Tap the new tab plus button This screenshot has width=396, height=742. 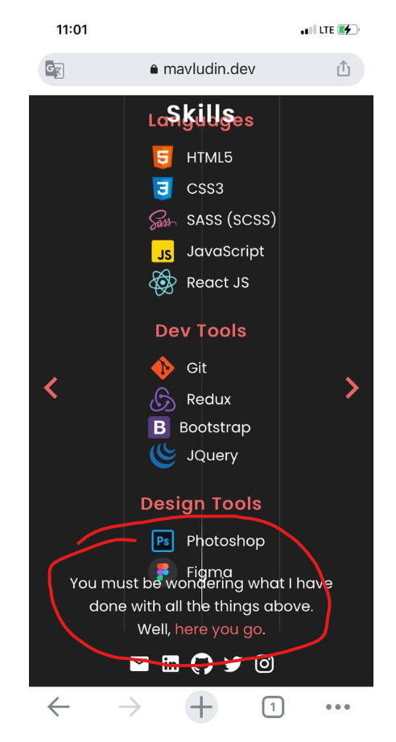point(201,707)
